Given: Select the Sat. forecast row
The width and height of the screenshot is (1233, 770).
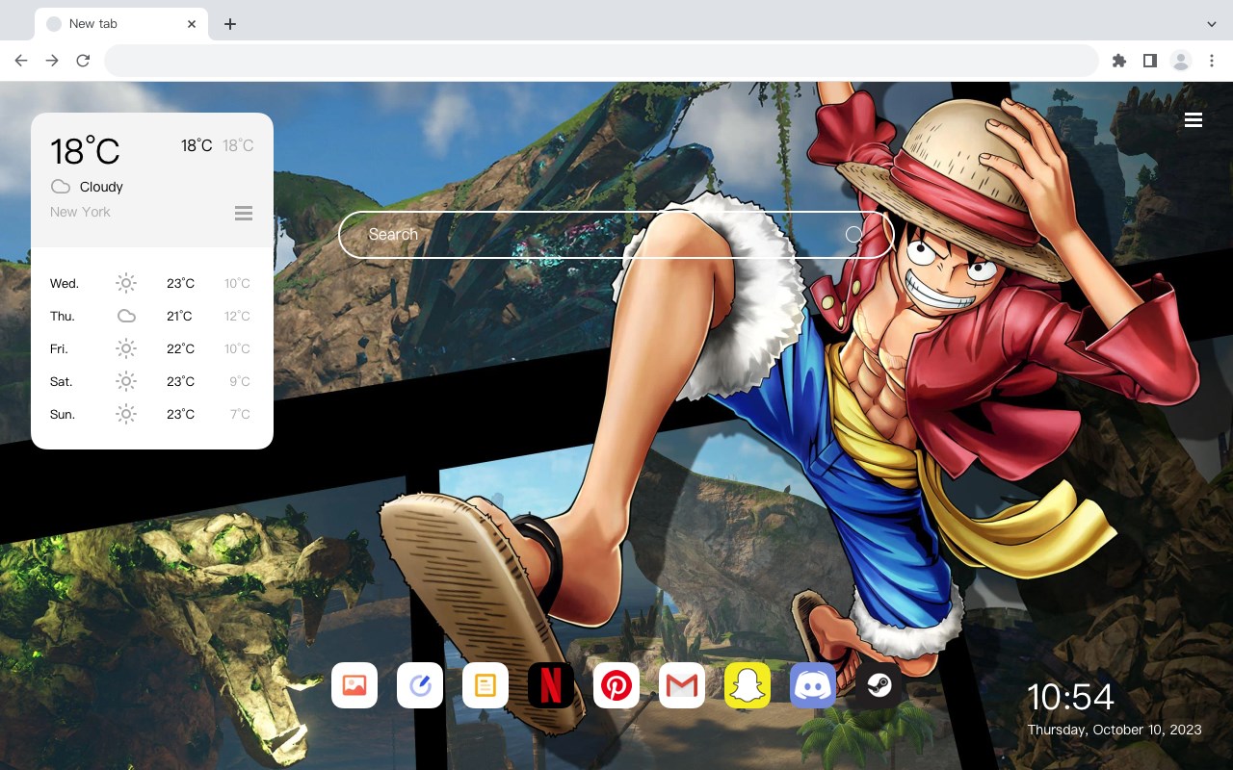Looking at the screenshot, I should coord(151,381).
